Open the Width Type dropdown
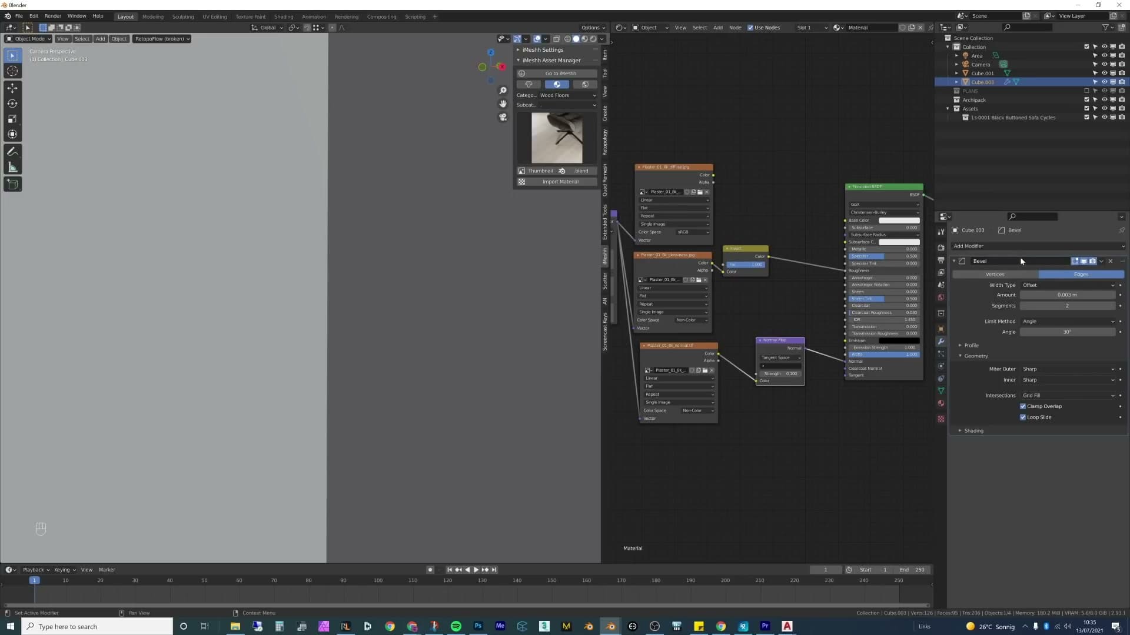This screenshot has height=635, width=1130. point(1068,285)
